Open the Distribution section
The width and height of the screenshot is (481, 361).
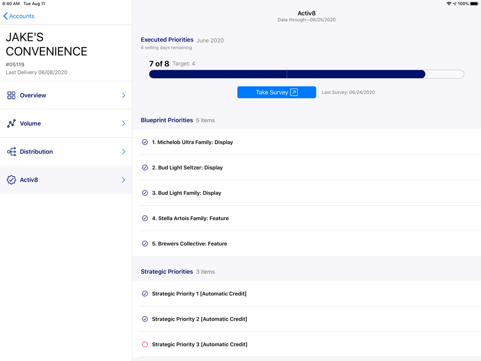coord(66,152)
